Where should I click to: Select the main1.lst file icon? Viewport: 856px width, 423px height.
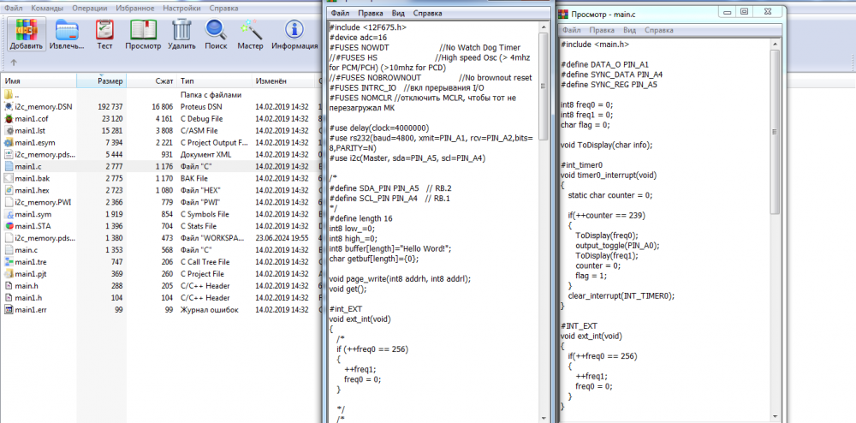(x=9, y=130)
